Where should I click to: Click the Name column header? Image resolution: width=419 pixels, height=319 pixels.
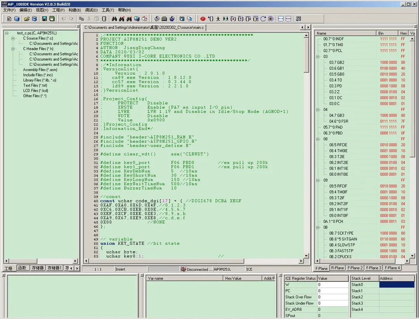pos(345,33)
